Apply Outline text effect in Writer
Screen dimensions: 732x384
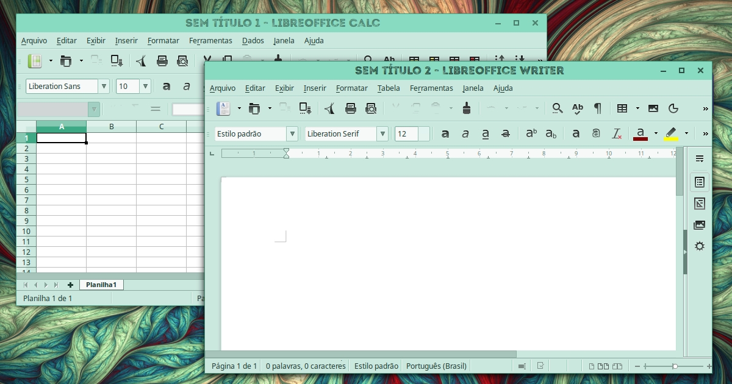tap(596, 133)
